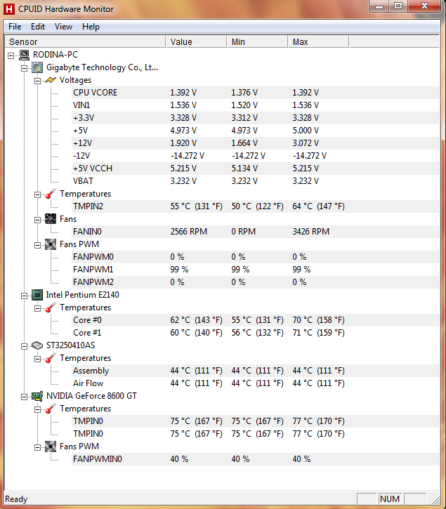Screen dimensions: 446x509
Task: Select the Core #0 temperature row
Action: point(256,320)
